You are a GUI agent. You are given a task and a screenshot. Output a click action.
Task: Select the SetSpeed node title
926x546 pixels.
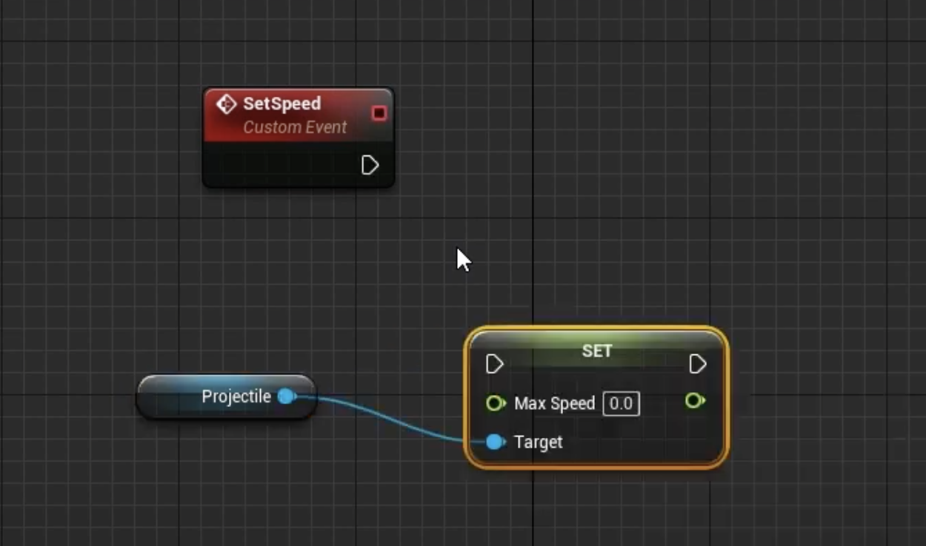[x=282, y=104]
